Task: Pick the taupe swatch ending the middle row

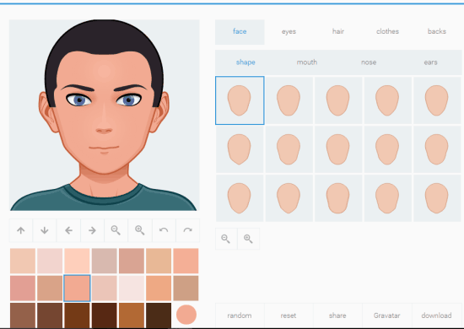Action: pos(186,289)
